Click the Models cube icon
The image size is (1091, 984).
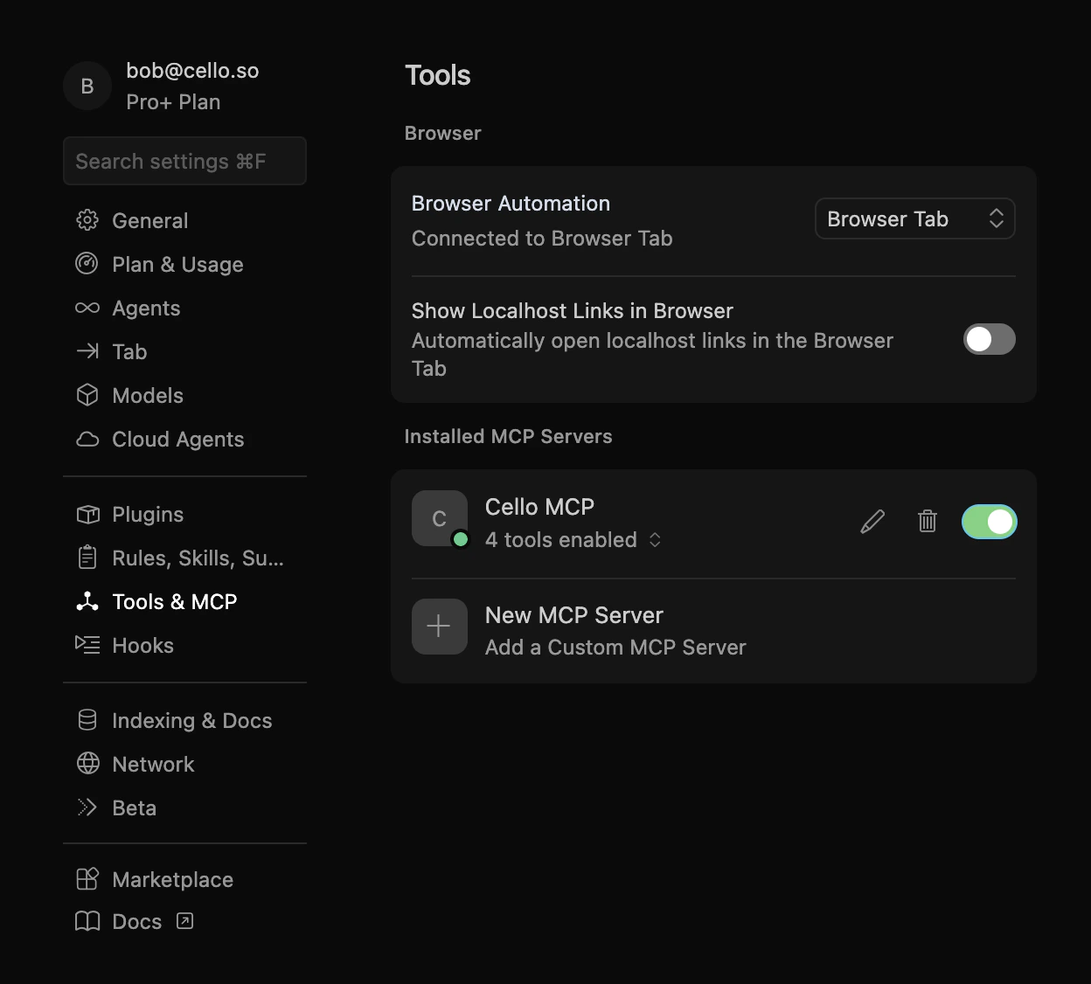[x=87, y=395]
